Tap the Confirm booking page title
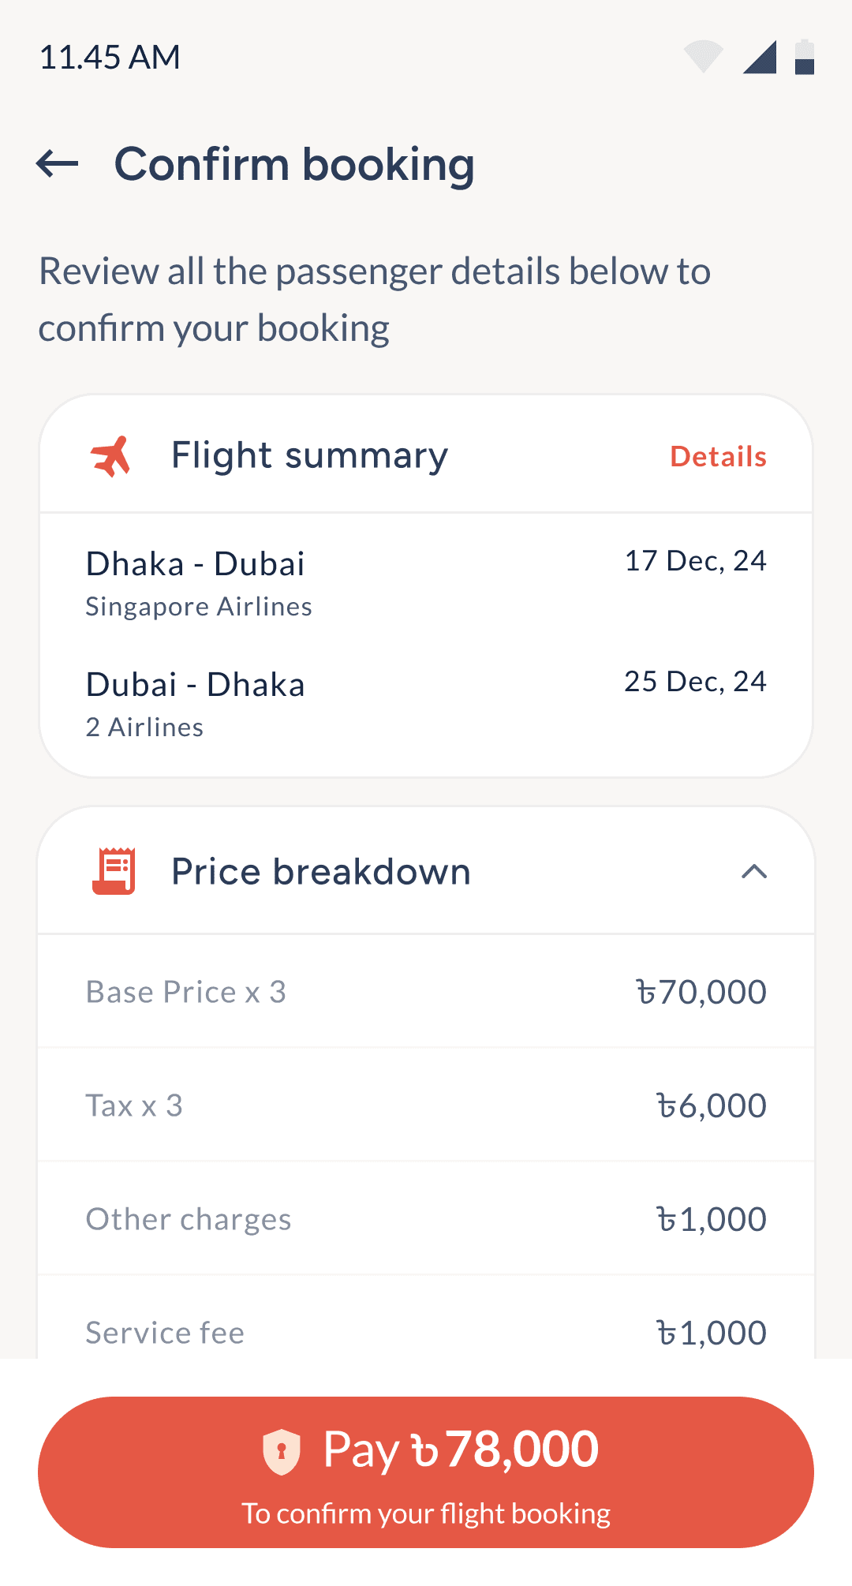The image size is (852, 1586). point(294,164)
